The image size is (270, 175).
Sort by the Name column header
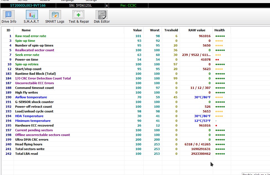click(26, 30)
